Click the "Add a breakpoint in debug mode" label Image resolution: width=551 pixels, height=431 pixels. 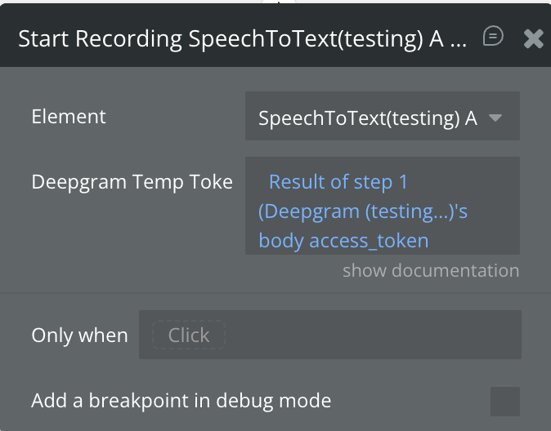[x=181, y=401]
